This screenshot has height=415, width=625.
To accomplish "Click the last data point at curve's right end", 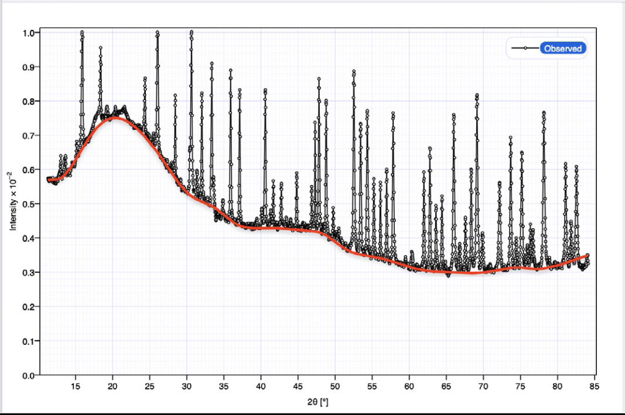I will (x=588, y=256).
